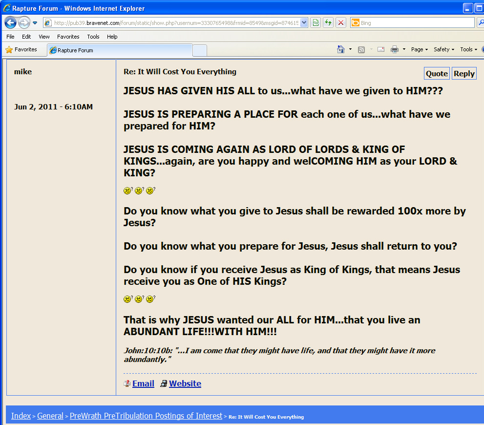Click the Print icon
484x425 pixels.
(395, 49)
